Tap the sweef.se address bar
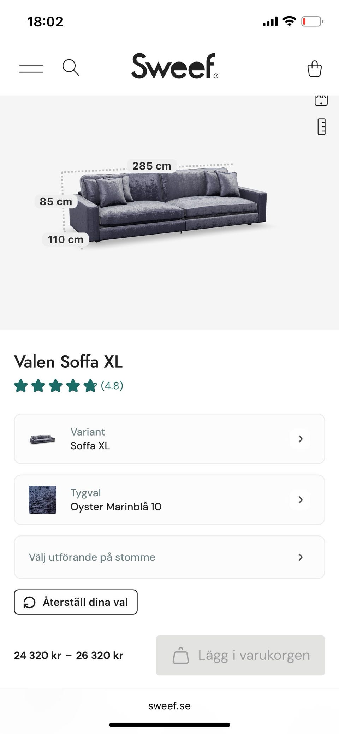Image resolution: width=339 pixels, height=734 pixels. pyautogui.click(x=169, y=706)
